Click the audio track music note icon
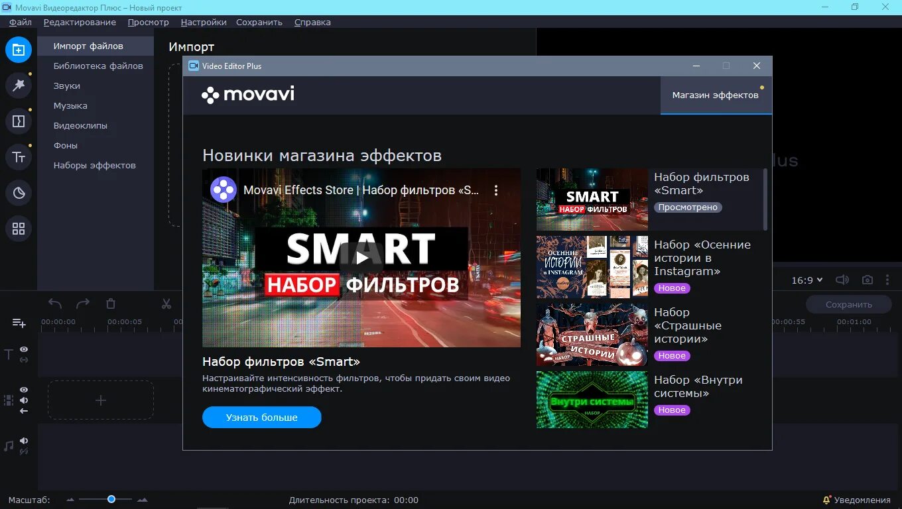Viewport: 902px width, 509px height. pos(9,446)
